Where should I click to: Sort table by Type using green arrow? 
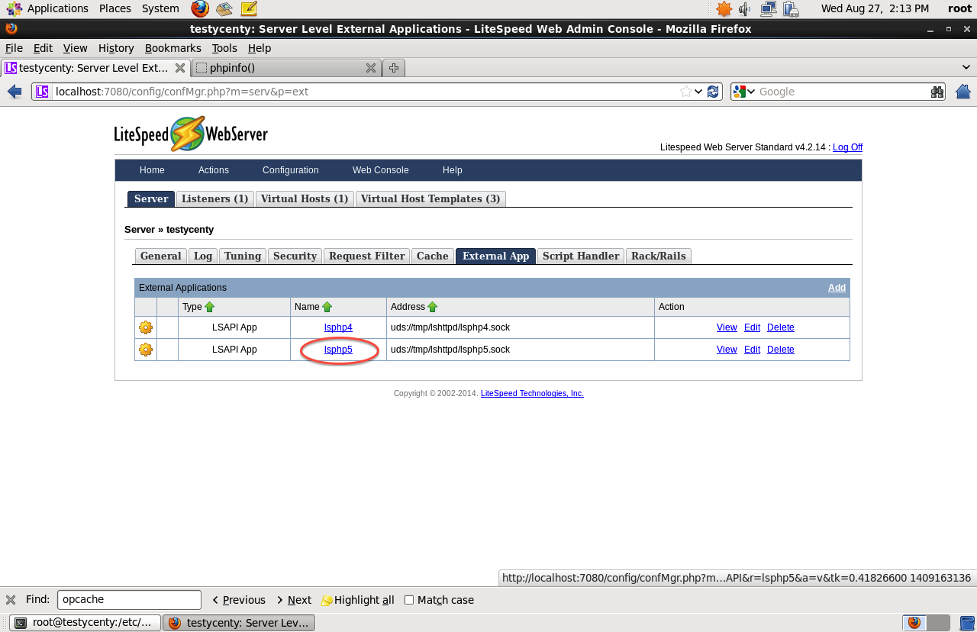pyautogui.click(x=210, y=307)
